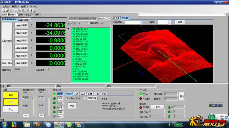The height and width of the screenshot is (128, 229).
Task: Click the horizontal scrollbar's right arrow at top
Action: click(x=224, y=14)
